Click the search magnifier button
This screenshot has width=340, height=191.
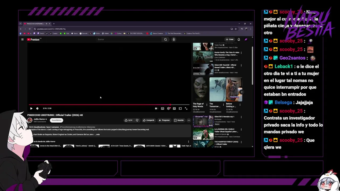165,40
